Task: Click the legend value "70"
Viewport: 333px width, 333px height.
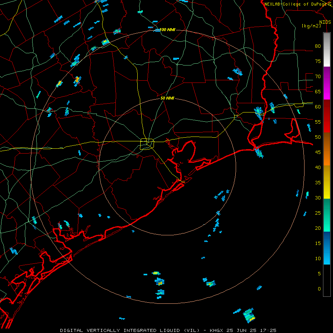Action: tap(318, 77)
